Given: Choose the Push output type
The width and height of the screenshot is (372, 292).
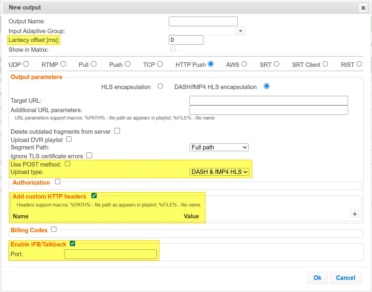Looking at the screenshot, I should pyautogui.click(x=128, y=64).
